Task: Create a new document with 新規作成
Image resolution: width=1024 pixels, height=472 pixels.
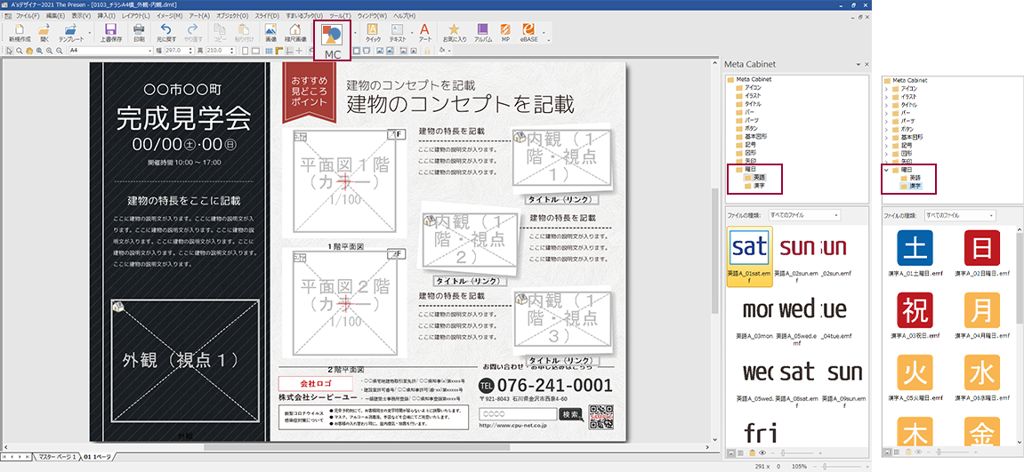Action: [x=20, y=33]
